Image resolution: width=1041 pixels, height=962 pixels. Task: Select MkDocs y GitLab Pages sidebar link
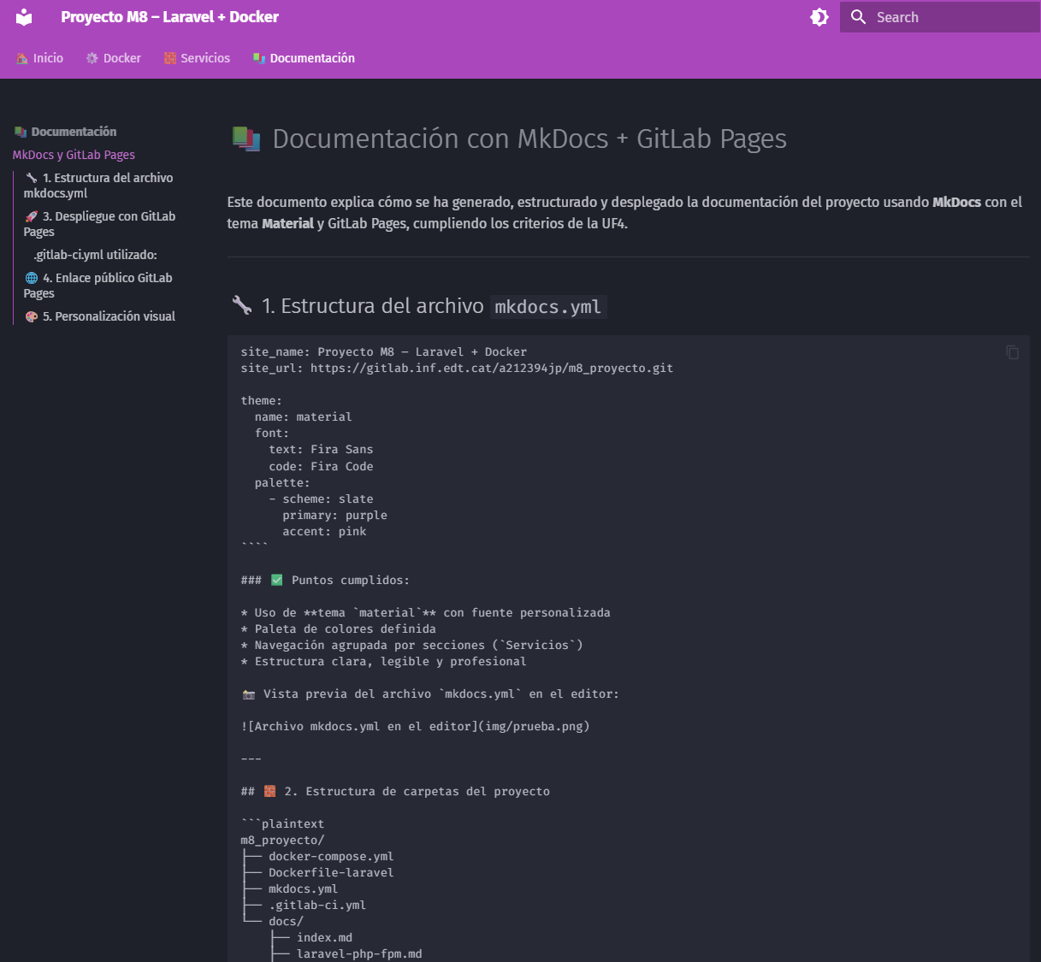74,155
